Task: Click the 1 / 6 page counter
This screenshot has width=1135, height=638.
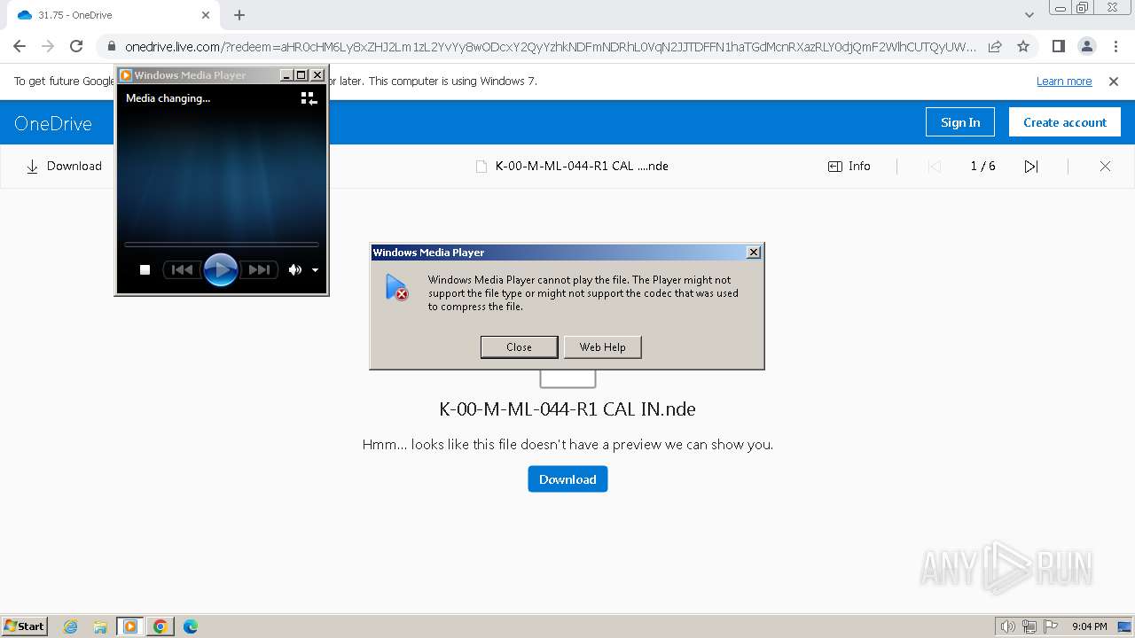Action: (x=982, y=166)
